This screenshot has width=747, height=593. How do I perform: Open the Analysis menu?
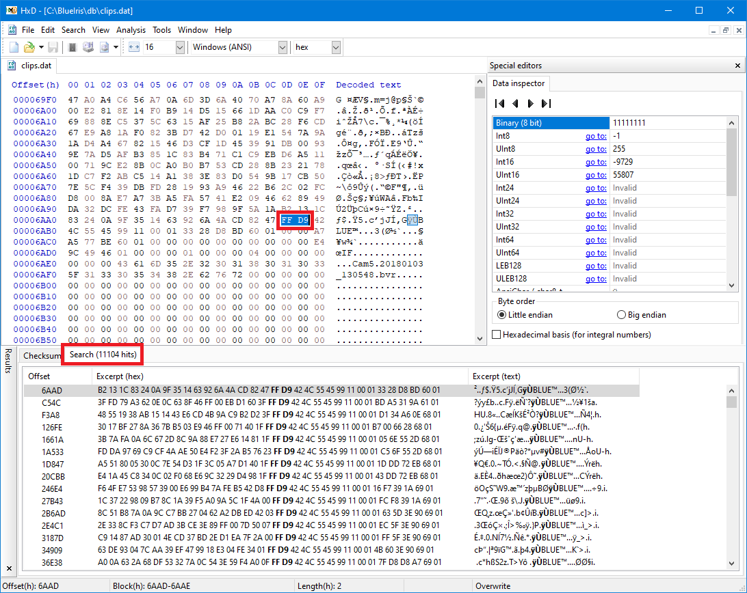pyautogui.click(x=131, y=30)
